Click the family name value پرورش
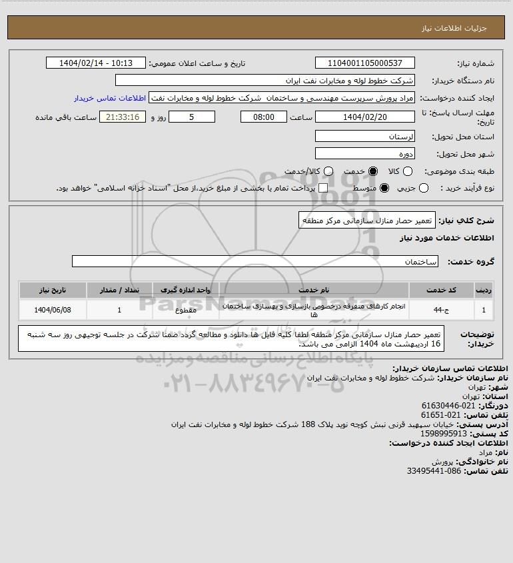 pos(442,462)
